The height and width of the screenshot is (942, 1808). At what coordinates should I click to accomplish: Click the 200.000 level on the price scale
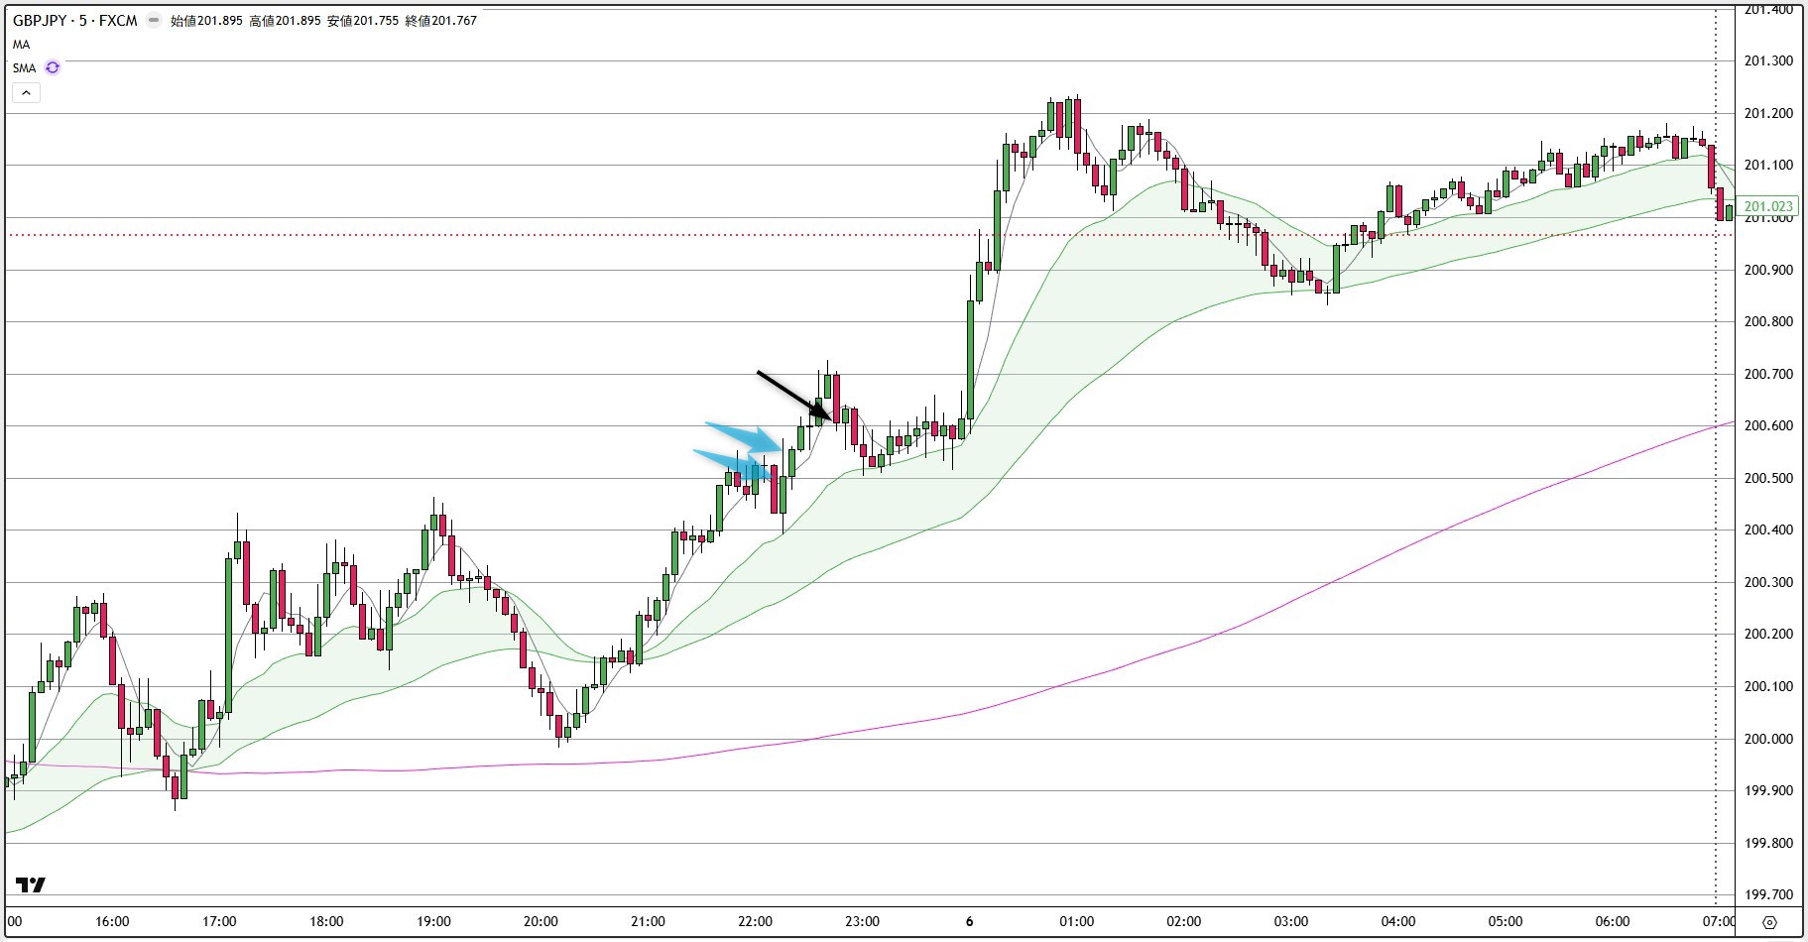pos(1768,739)
